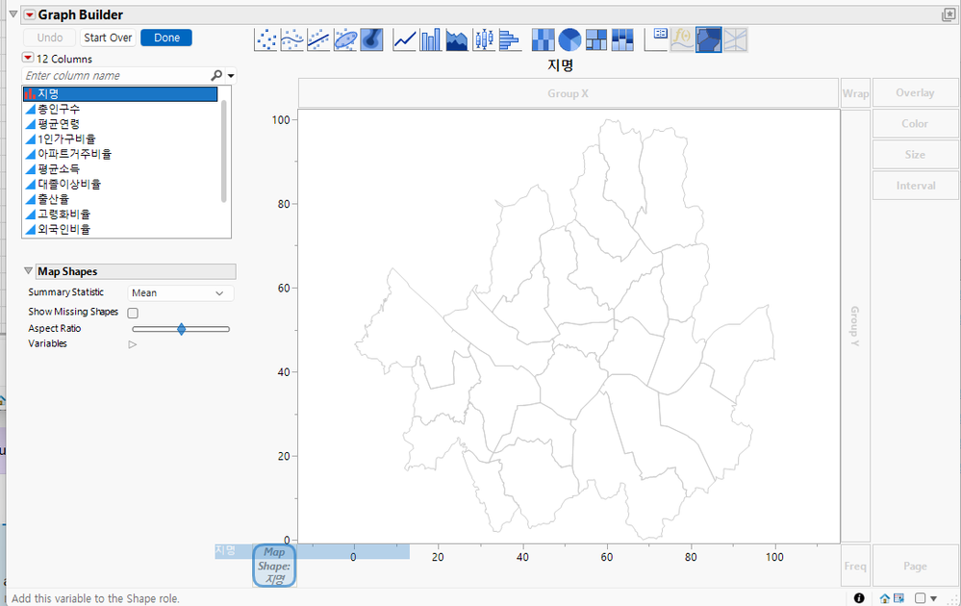Screen dimensions: 961x606
Task: Click the Undo button
Action: click(50, 38)
